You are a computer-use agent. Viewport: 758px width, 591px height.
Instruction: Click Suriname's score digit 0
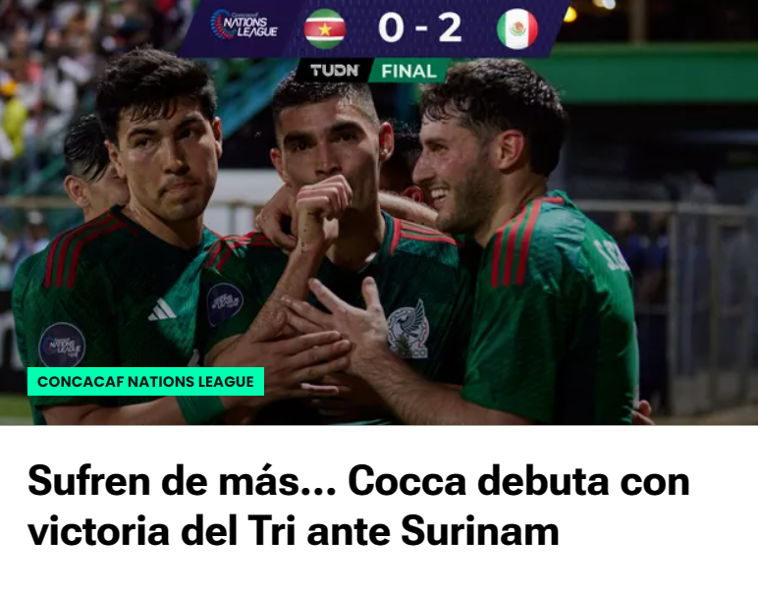(x=391, y=28)
